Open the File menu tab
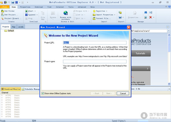This screenshot has height=122, width=171. pos(5,7)
